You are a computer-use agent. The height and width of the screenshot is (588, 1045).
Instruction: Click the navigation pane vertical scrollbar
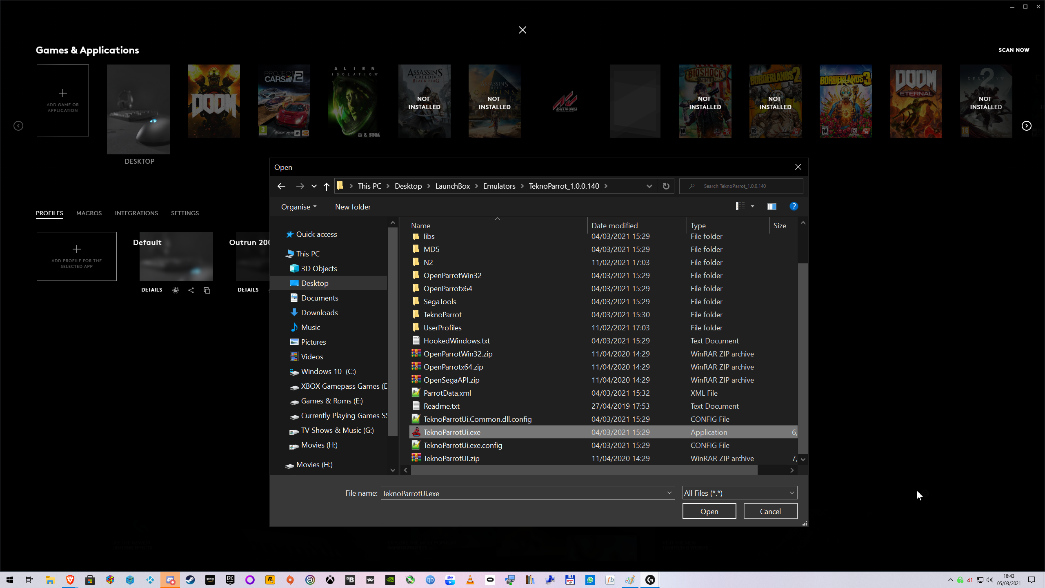coord(393,332)
